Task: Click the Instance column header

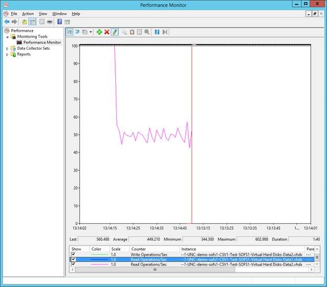Action: point(189,249)
